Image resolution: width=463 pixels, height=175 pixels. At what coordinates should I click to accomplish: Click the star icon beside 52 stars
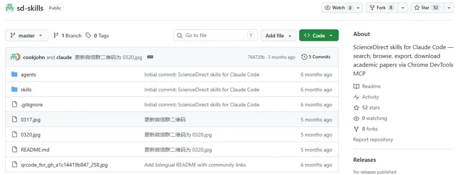click(x=356, y=108)
